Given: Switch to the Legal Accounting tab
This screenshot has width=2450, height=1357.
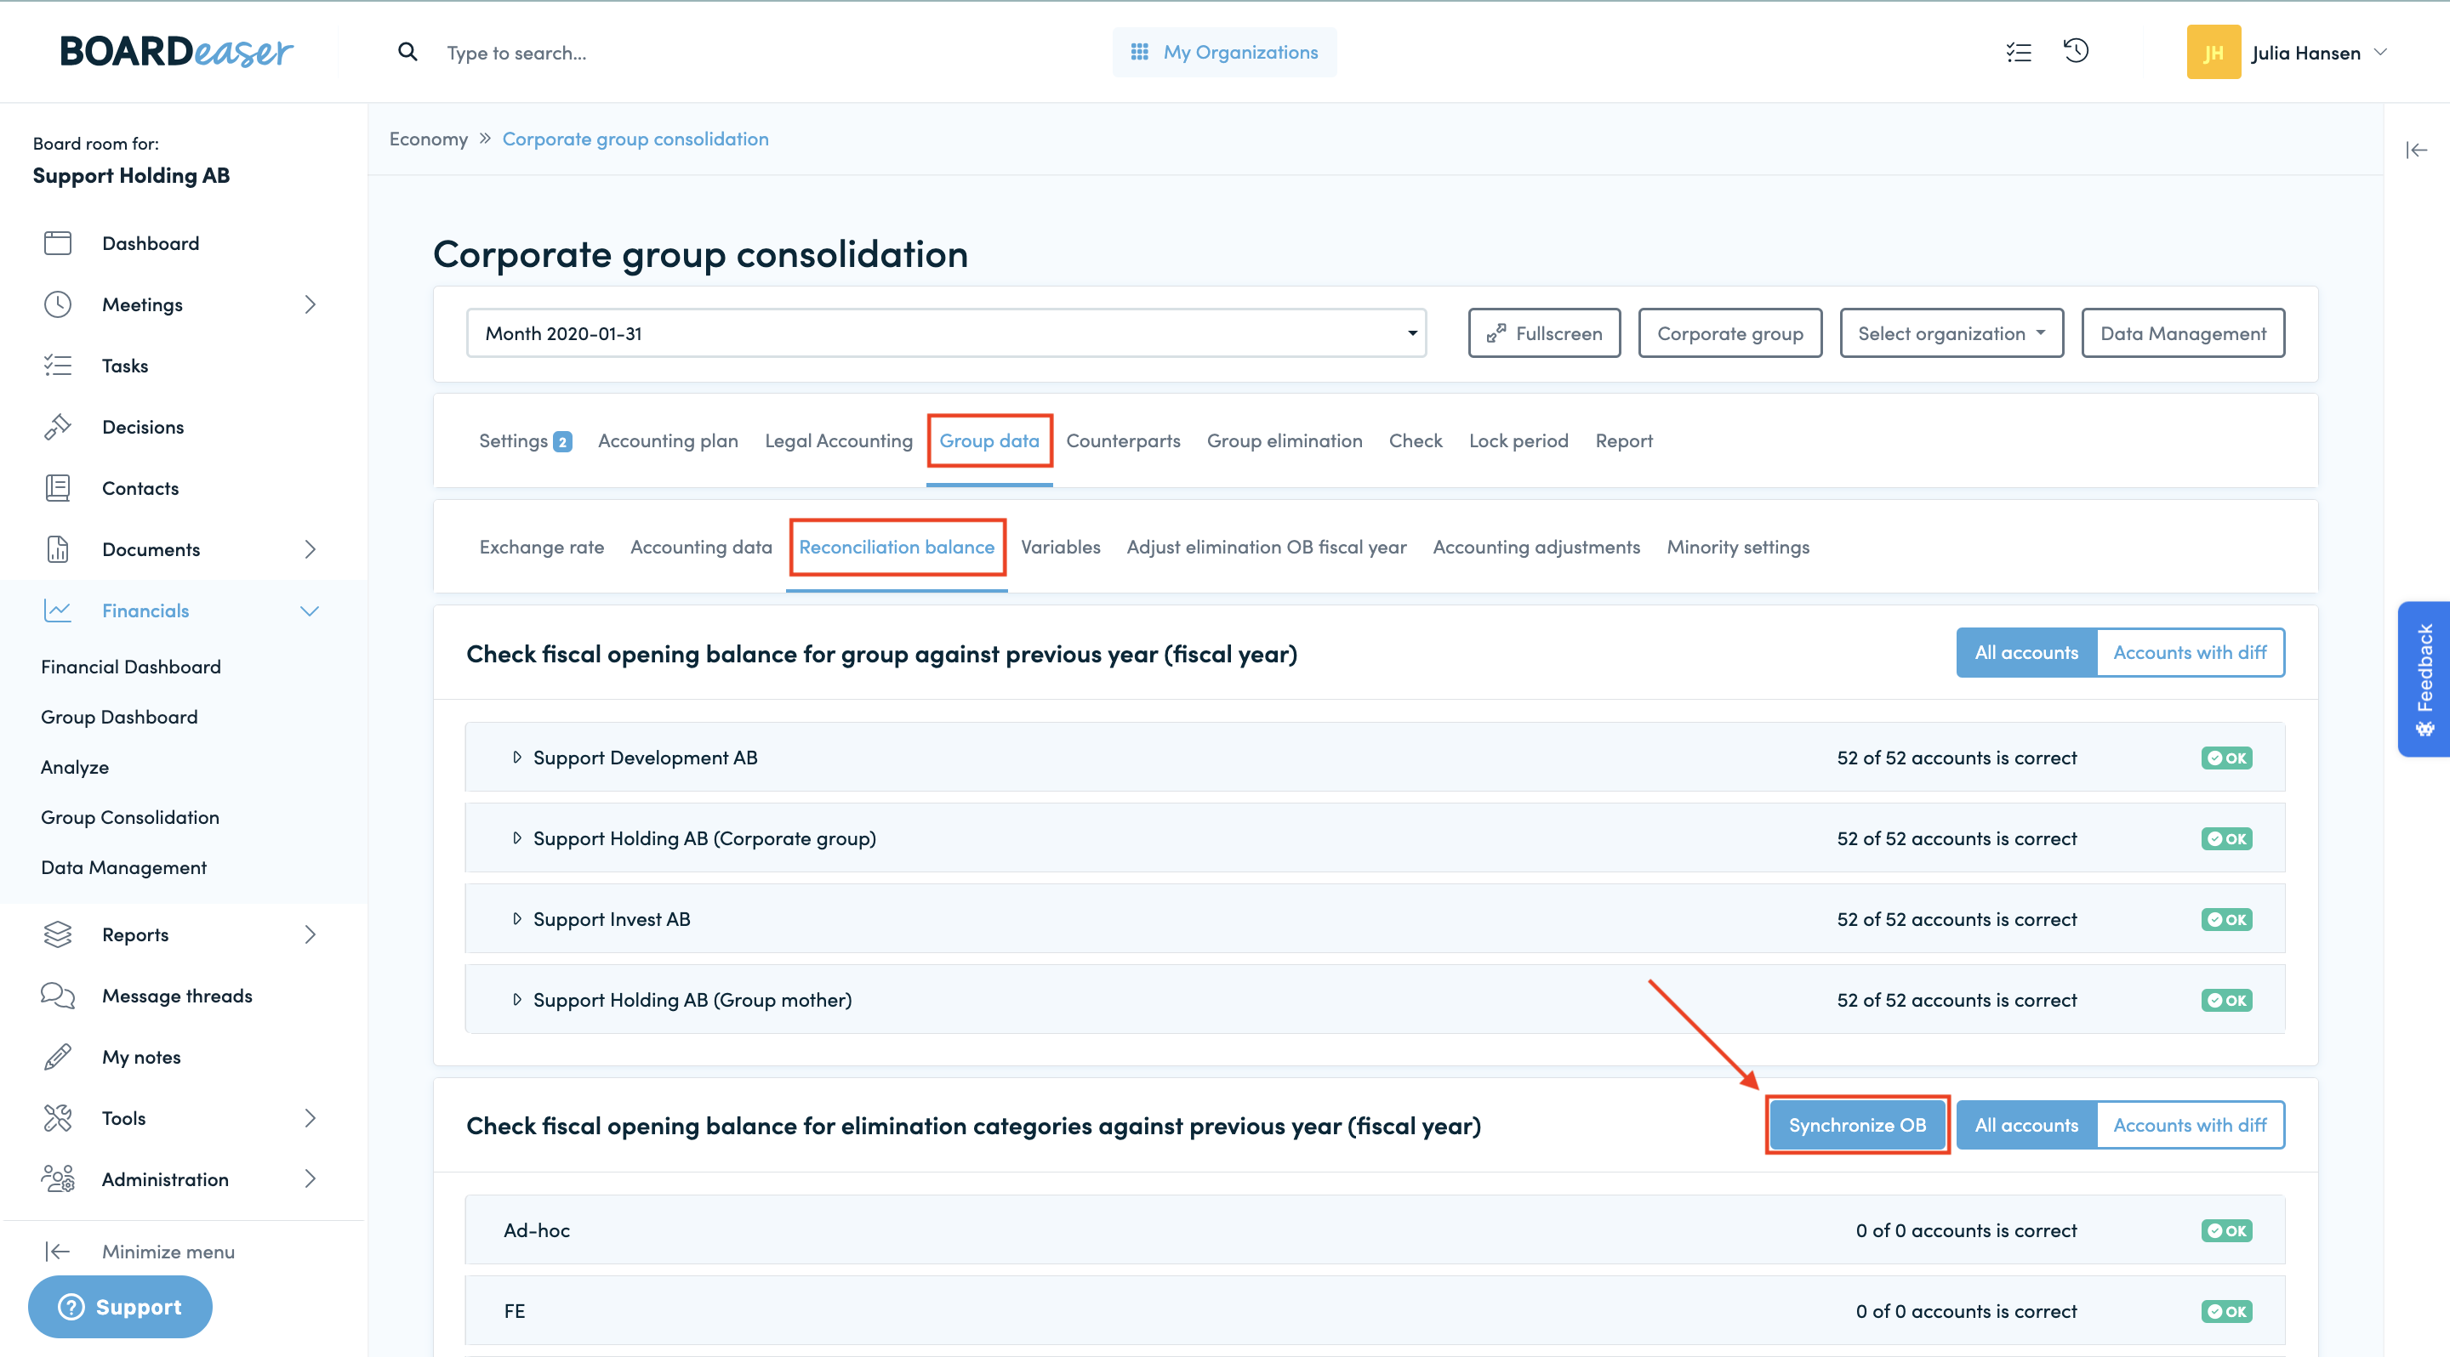Looking at the screenshot, I should 838,441.
